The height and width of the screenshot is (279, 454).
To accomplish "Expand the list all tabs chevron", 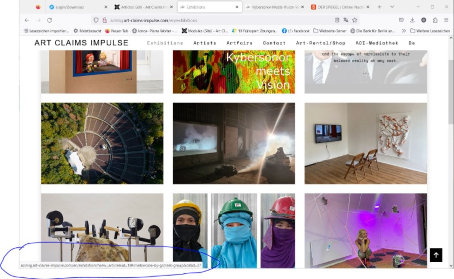I will click(392, 7).
